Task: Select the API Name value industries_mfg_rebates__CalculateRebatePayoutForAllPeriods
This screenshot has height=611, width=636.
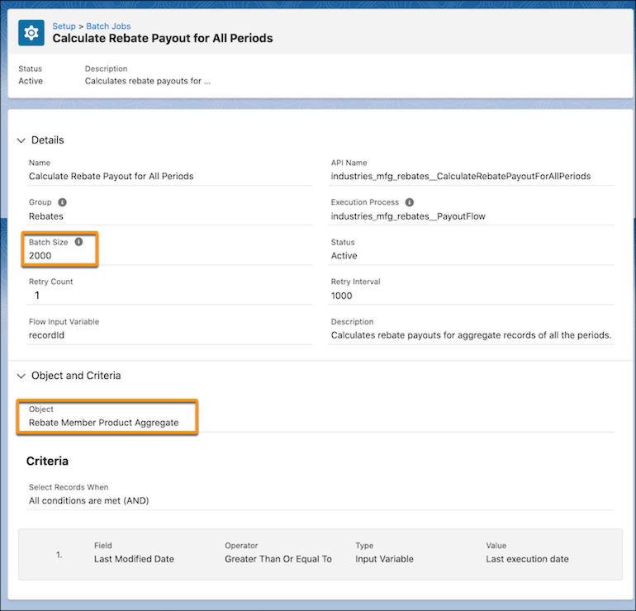Action: (461, 176)
